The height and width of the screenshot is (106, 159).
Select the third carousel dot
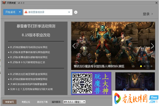[148, 66]
